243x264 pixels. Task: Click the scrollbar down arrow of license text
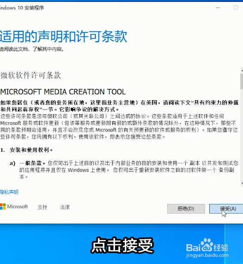click(x=242, y=183)
